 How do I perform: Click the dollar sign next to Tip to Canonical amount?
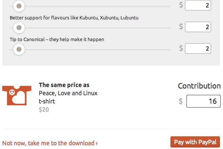[181, 48]
